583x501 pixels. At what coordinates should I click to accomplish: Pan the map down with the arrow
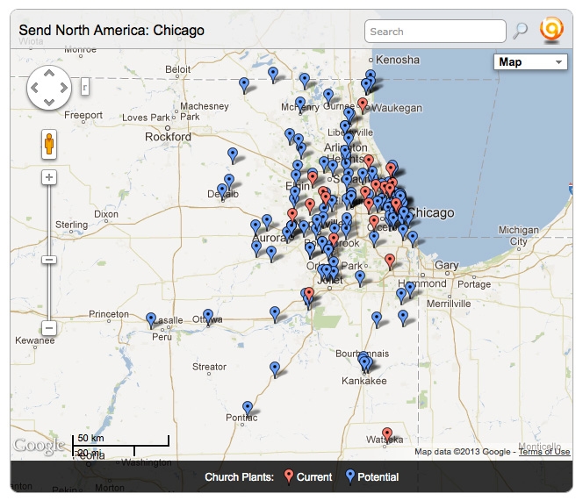click(x=49, y=102)
